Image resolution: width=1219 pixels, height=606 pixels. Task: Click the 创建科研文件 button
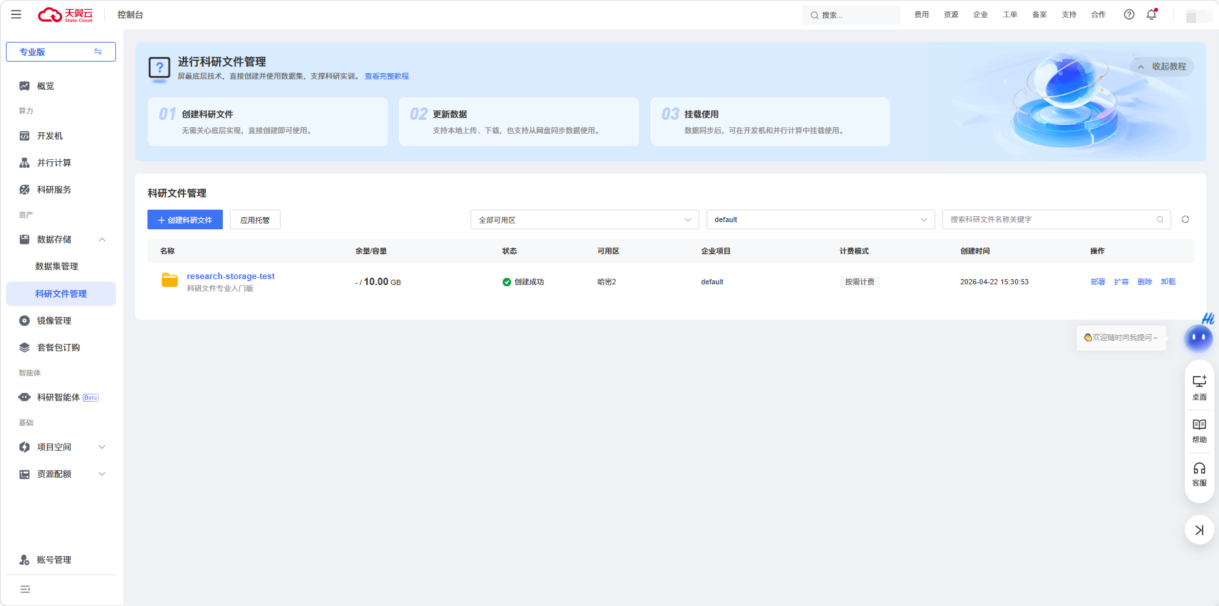click(185, 219)
